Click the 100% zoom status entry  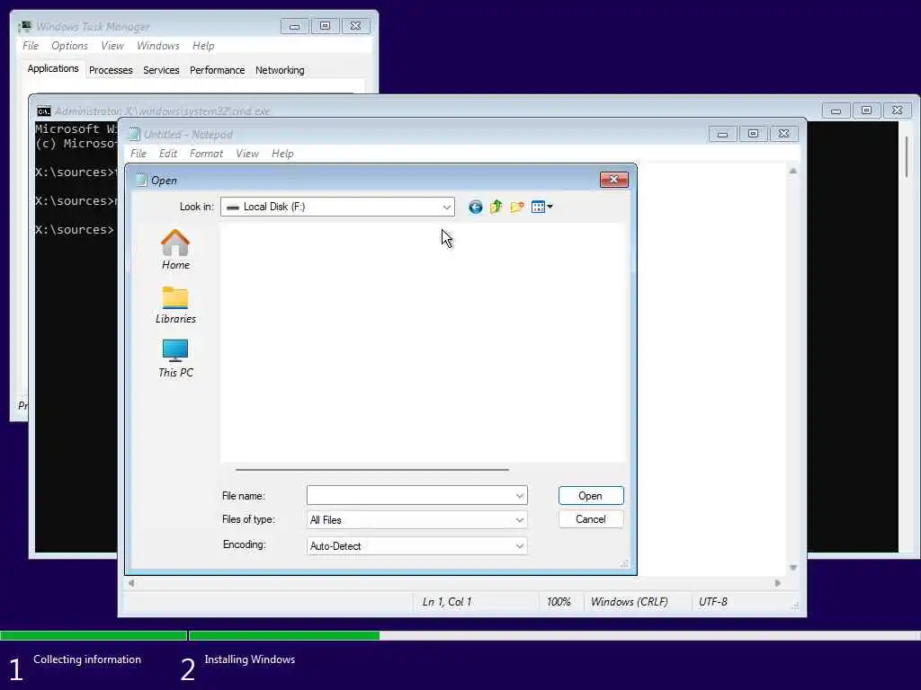coord(559,602)
